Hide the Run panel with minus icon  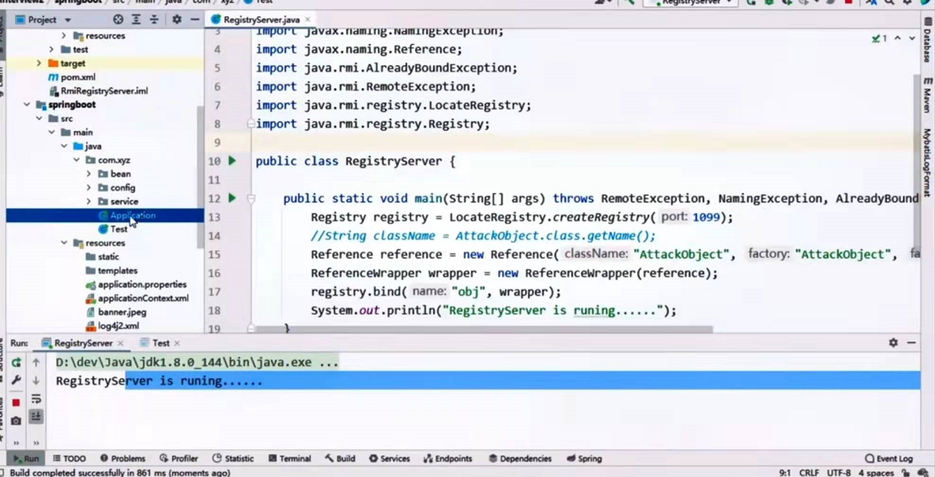click(912, 343)
